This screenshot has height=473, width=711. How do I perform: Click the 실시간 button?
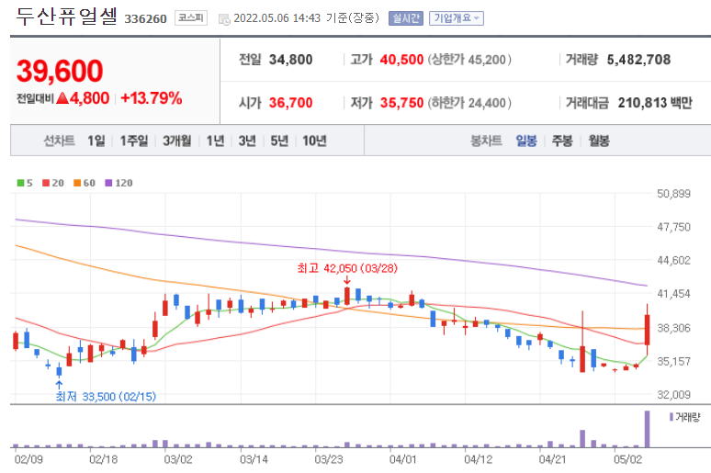[405, 18]
